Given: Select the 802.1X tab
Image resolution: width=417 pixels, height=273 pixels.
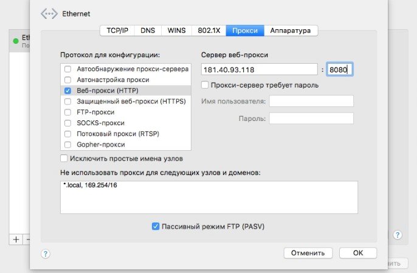Looking at the screenshot, I should click(x=209, y=30).
